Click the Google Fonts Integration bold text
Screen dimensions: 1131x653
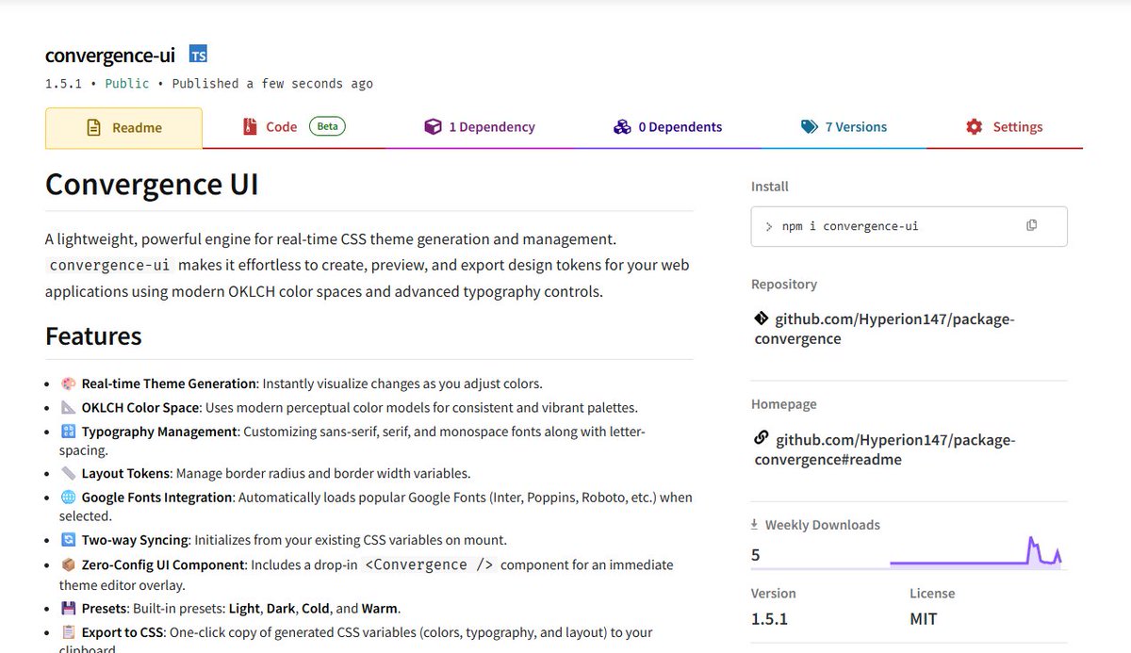pyautogui.click(x=156, y=497)
